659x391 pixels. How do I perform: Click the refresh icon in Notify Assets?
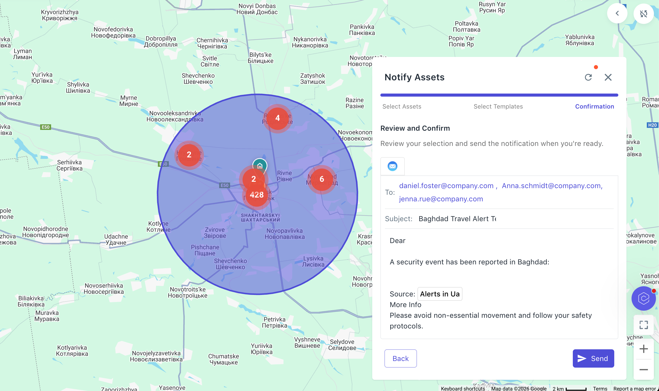[x=588, y=77]
